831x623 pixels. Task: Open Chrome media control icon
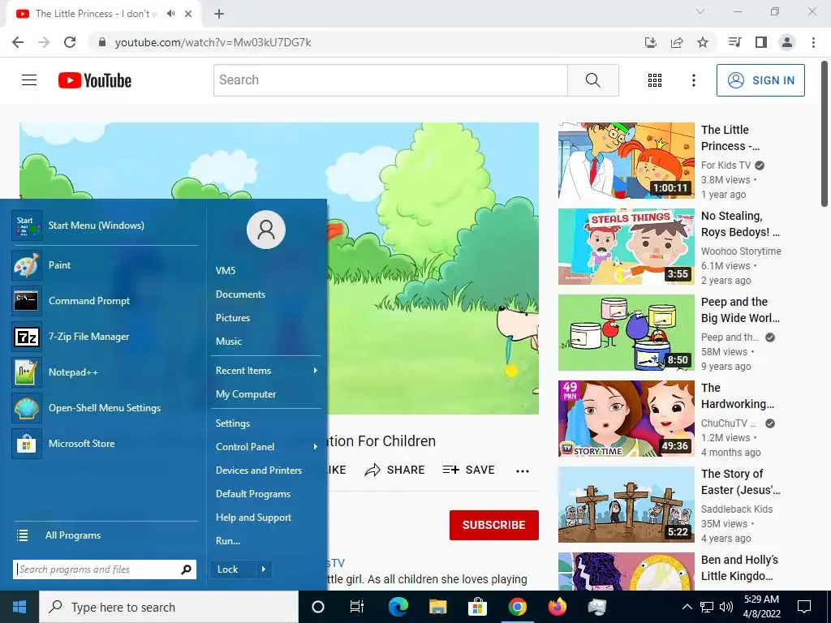734,42
